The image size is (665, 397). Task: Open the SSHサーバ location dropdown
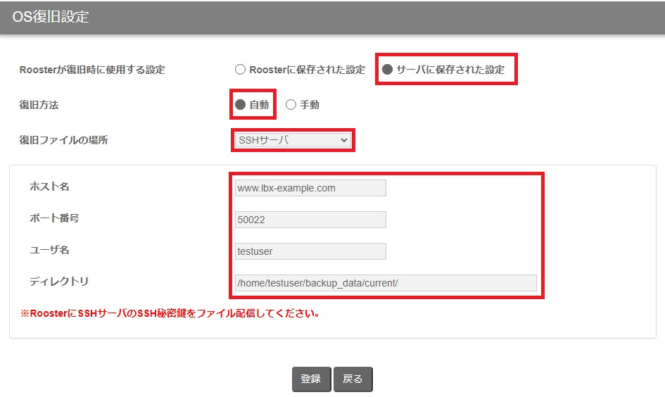293,140
